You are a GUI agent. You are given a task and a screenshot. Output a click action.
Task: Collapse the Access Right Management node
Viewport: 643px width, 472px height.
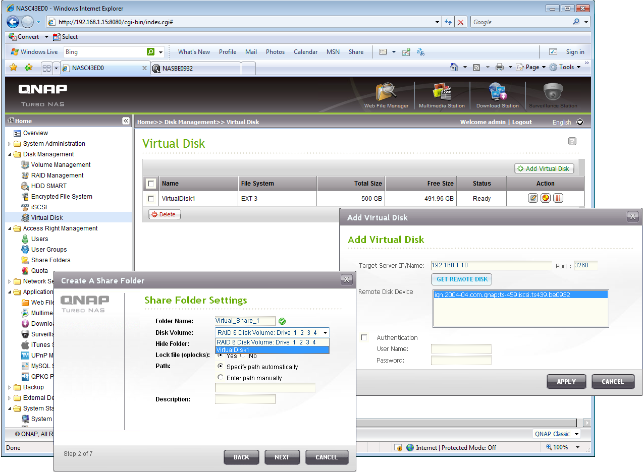point(10,228)
